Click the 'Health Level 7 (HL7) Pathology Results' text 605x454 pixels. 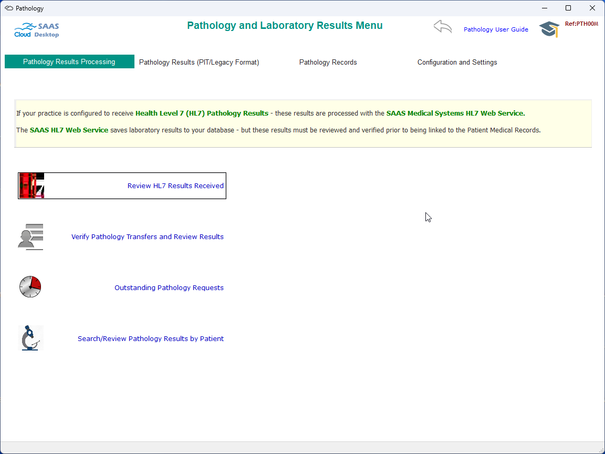(202, 113)
